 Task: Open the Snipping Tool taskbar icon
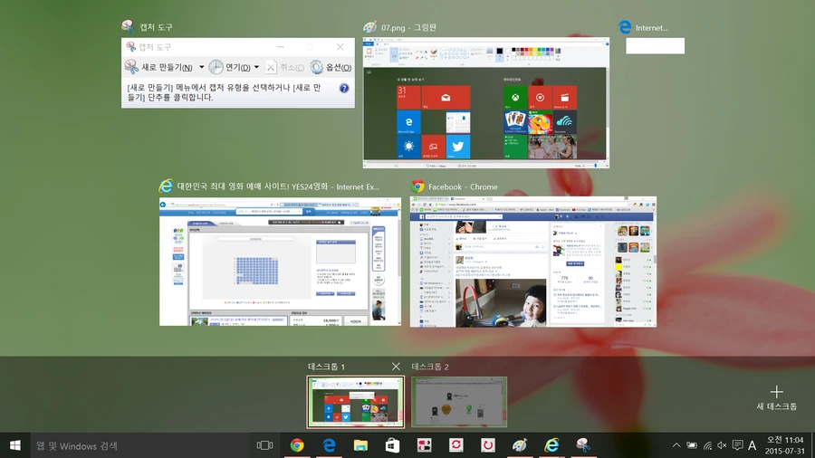583,445
